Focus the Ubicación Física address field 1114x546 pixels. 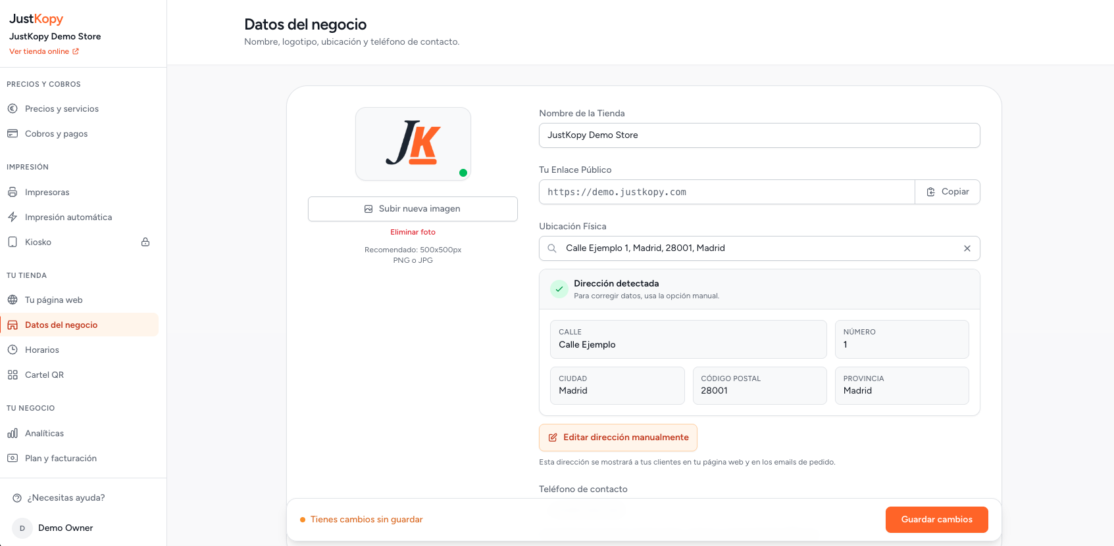click(759, 248)
